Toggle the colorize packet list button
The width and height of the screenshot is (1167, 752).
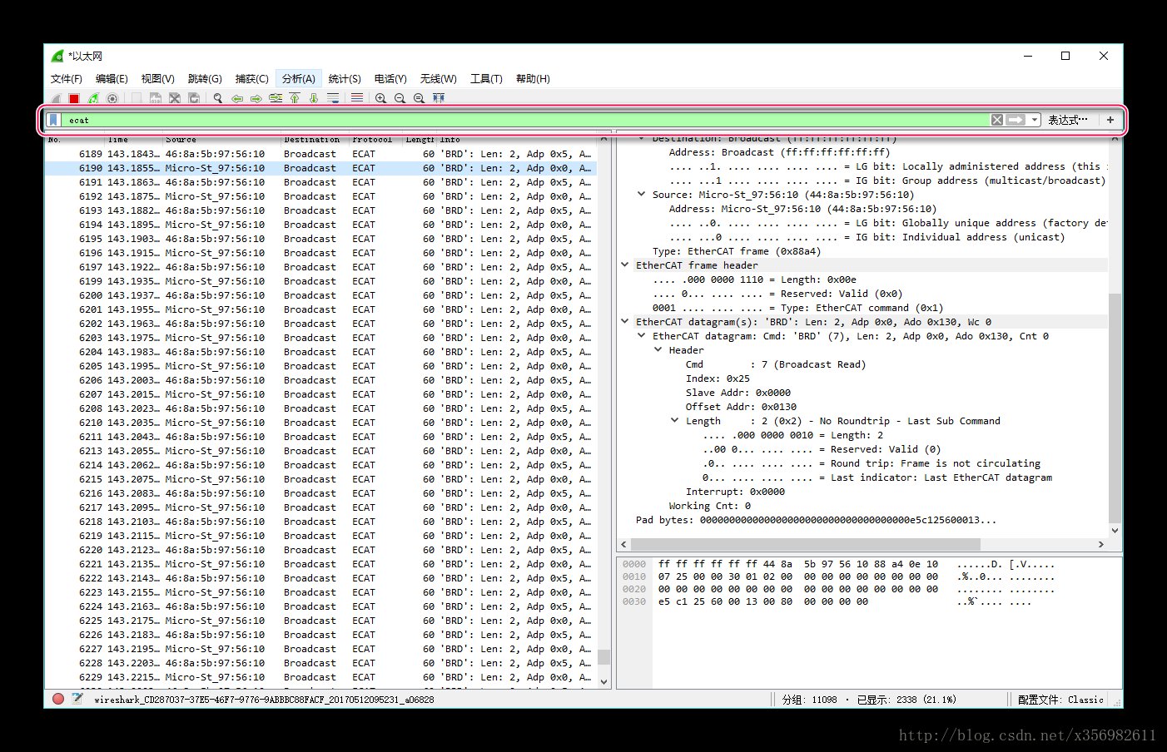[x=357, y=98]
